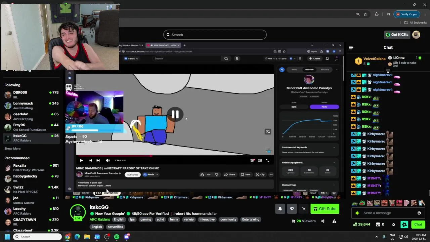Bookmark this page with the star icon

point(365,14)
